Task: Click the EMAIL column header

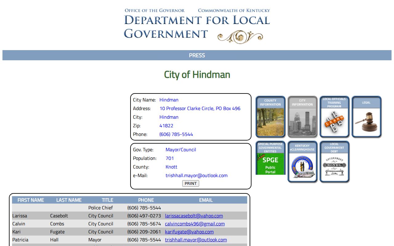Action: pos(206,200)
